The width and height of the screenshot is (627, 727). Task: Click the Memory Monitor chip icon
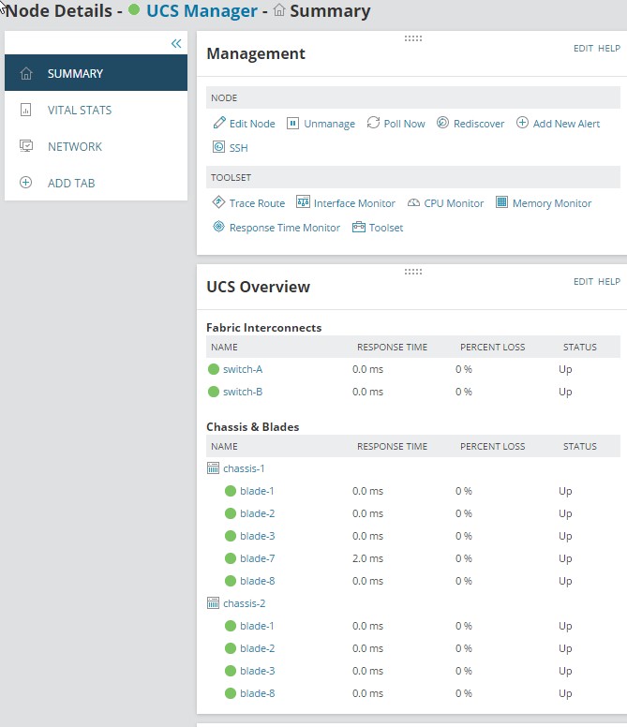click(x=501, y=202)
